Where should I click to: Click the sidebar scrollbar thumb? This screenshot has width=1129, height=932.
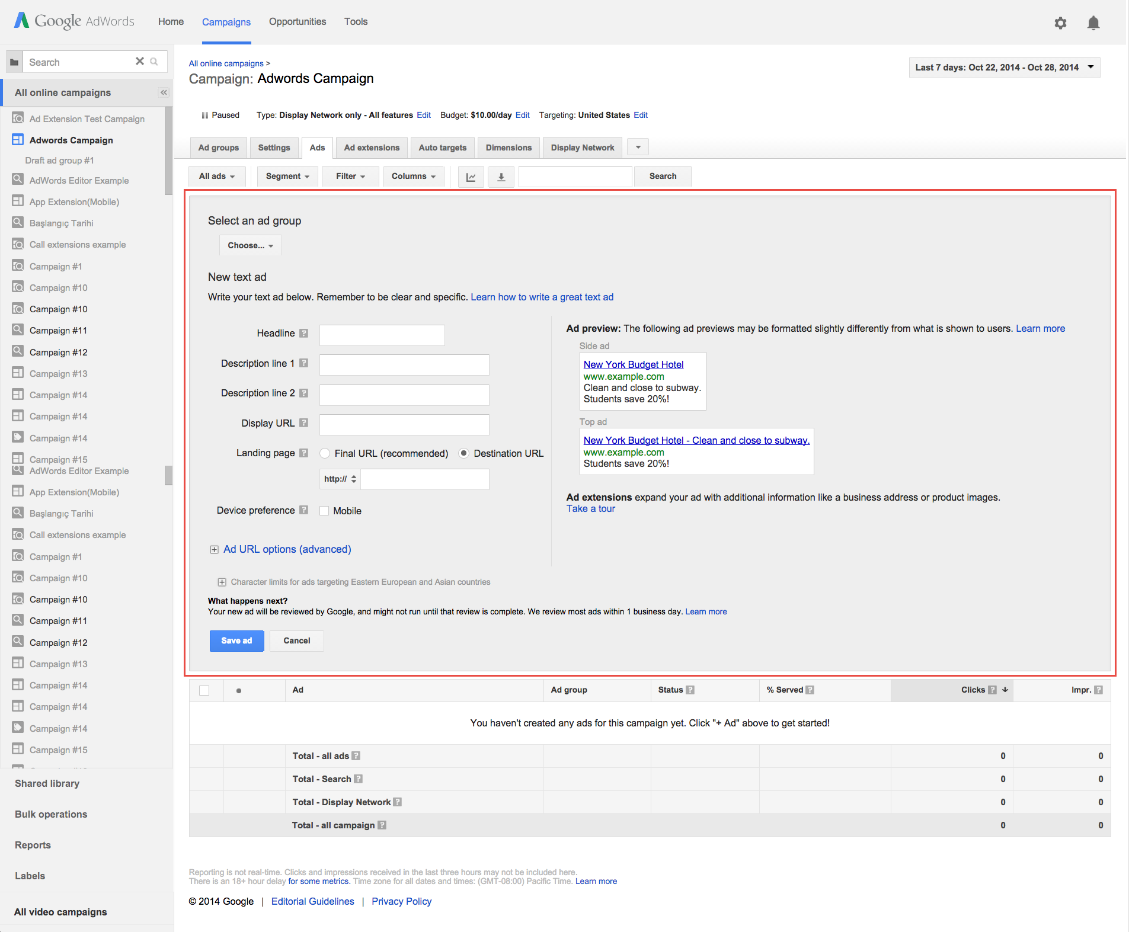[x=169, y=151]
